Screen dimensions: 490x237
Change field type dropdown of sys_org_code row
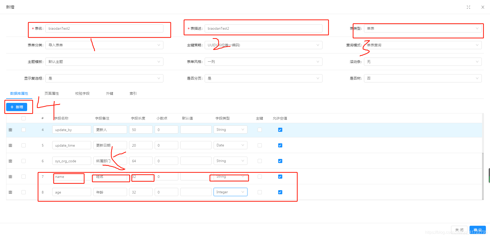(x=230, y=161)
